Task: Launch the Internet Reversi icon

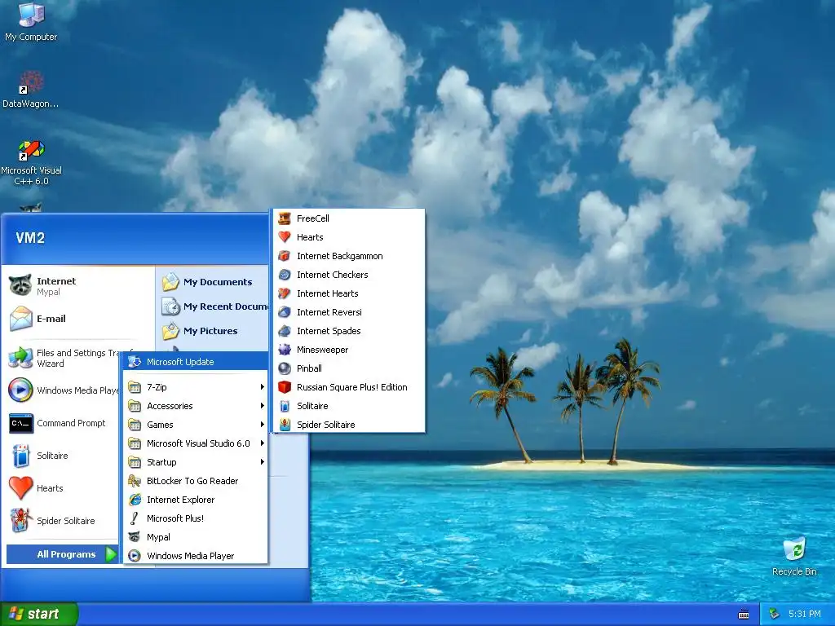Action: pyautogui.click(x=285, y=312)
